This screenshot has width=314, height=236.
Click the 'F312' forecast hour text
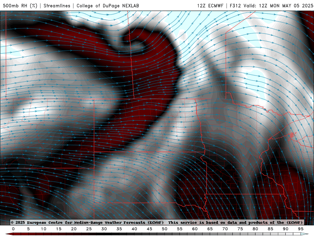click(235, 6)
